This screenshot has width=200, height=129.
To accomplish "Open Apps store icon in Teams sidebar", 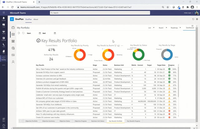I will click(4, 119).
